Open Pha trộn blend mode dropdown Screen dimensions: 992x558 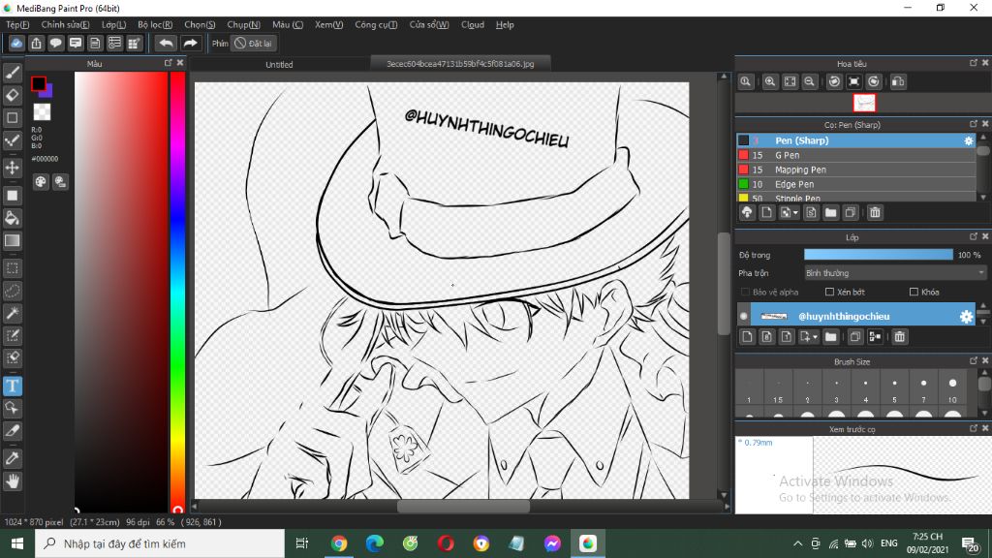894,273
